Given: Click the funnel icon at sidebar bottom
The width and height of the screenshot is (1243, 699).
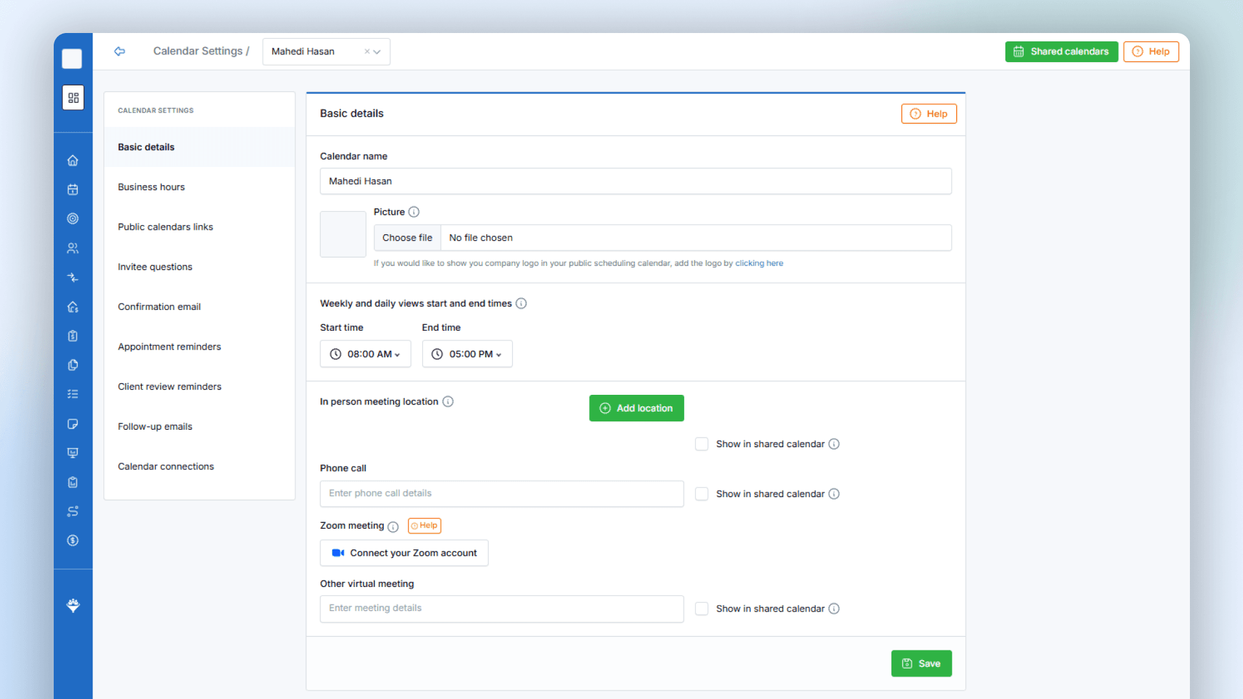Looking at the screenshot, I should 73,606.
